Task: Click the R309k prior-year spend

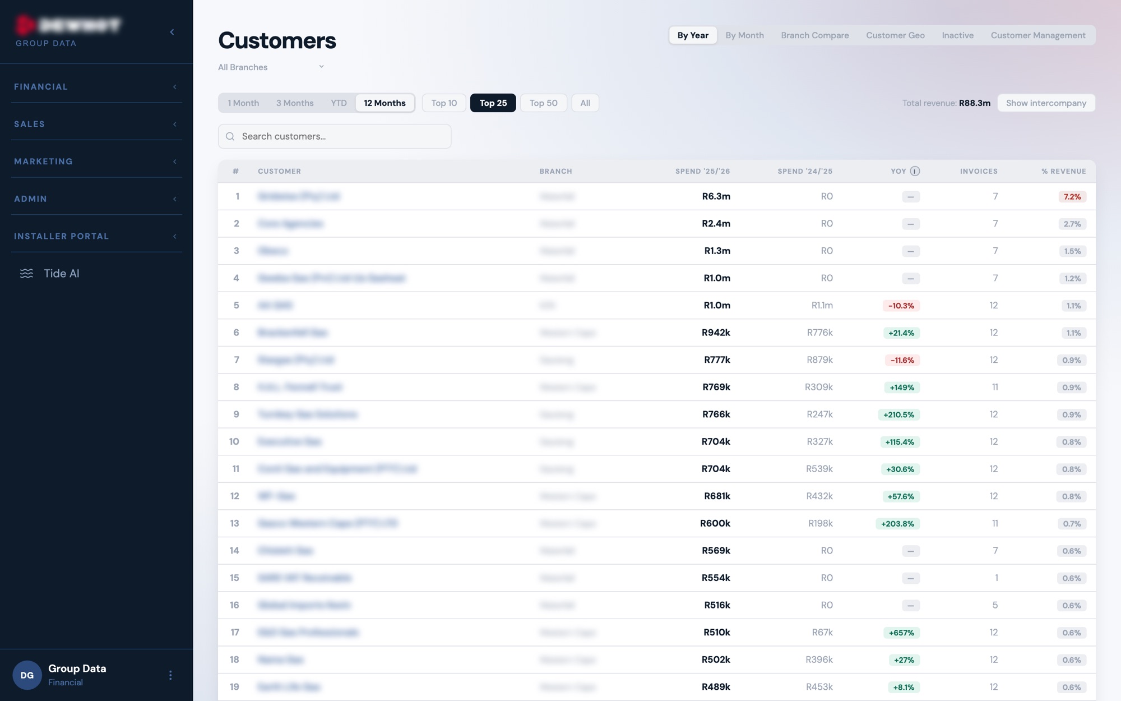Action: [x=819, y=387]
